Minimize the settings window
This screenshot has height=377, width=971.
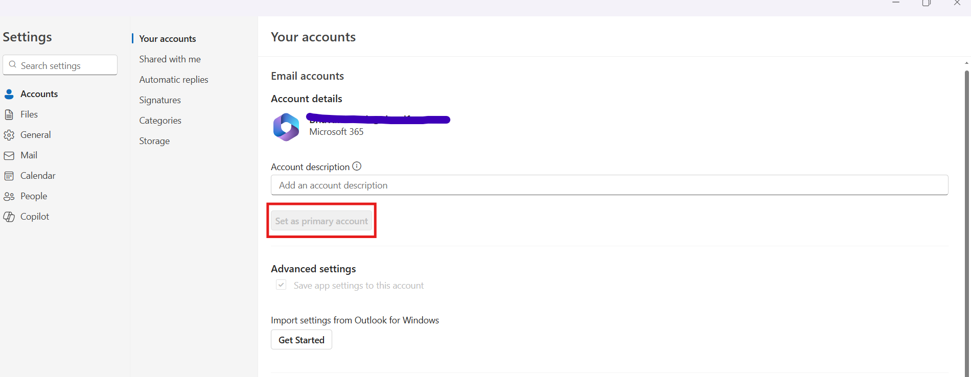click(896, 3)
